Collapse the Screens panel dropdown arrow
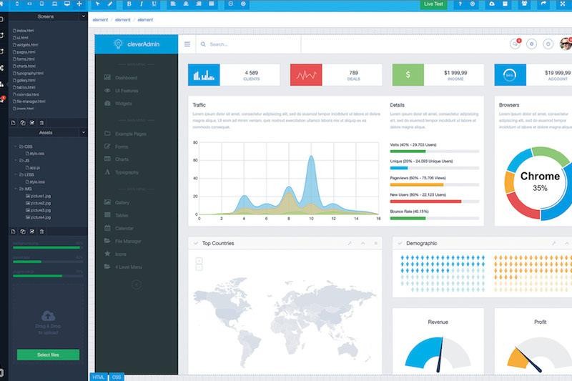 [x=83, y=16]
